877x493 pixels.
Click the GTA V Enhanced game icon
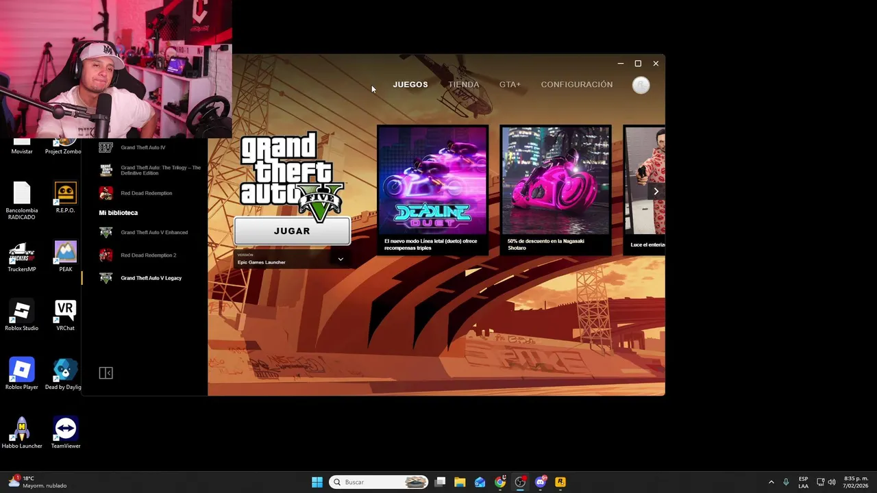[x=106, y=233]
